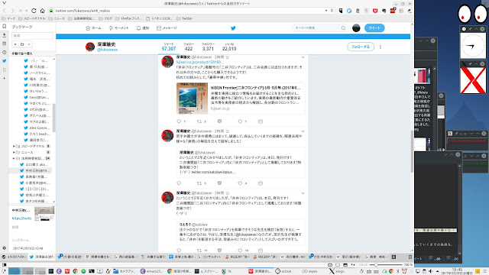The width and height of the screenshot is (489, 275).
Task: Select the xlogo taskbar entry
Action: (337, 271)
